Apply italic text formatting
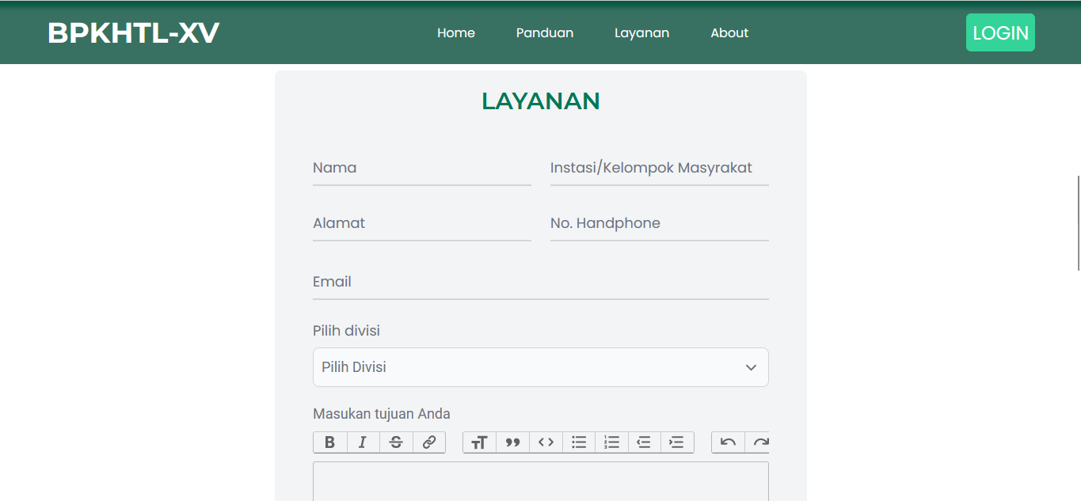The width and height of the screenshot is (1081, 501). point(363,442)
